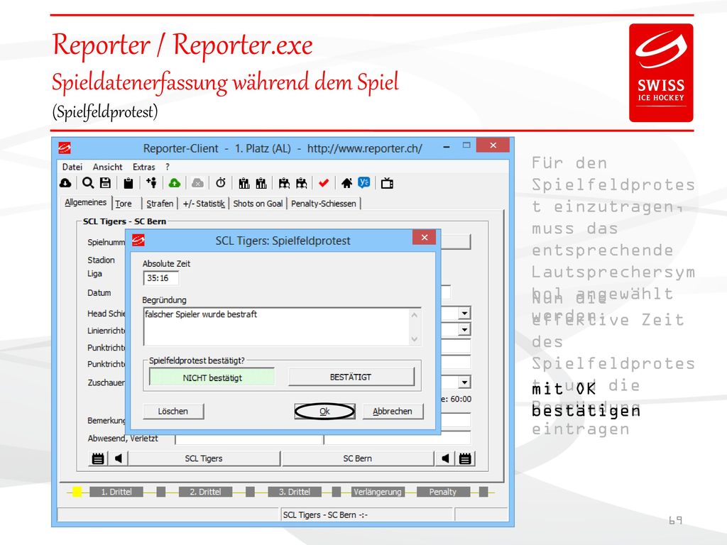727x545 pixels.
Task: Click the SCL Tigers team button
Action: coord(204,458)
